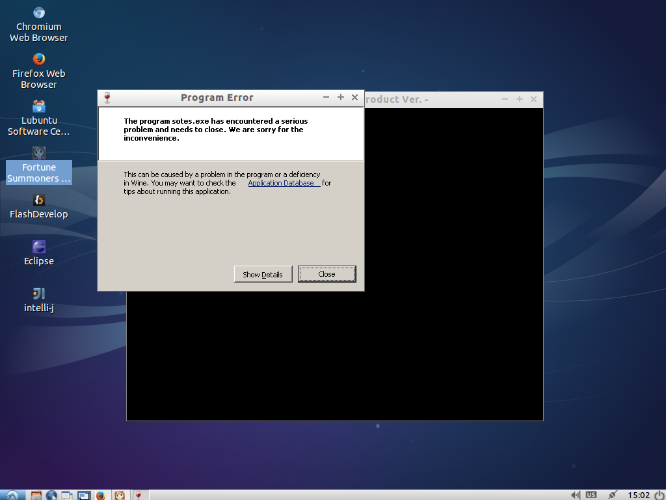Screen dimensions: 666x500
Task: Click the Wine glass icon in Program Error title bar
Action: pyautogui.click(x=107, y=98)
